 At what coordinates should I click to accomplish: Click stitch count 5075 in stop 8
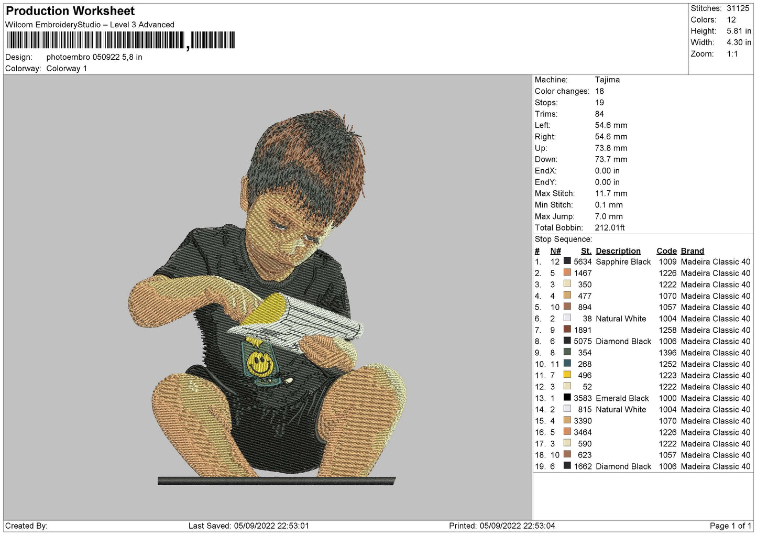coord(583,342)
